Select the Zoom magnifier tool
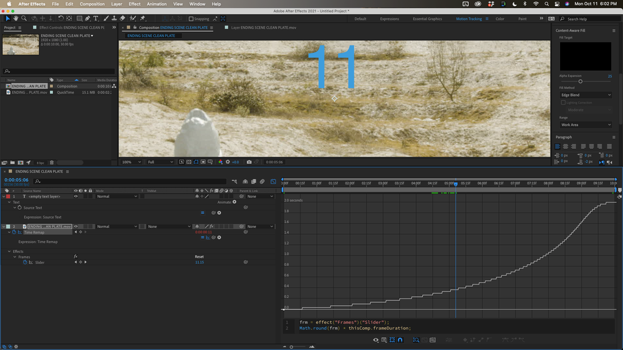This screenshot has width=623, height=350. [24, 19]
